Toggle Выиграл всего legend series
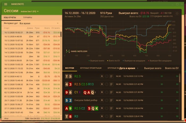This screenshot has width=186, height=123. [x=96, y=61]
